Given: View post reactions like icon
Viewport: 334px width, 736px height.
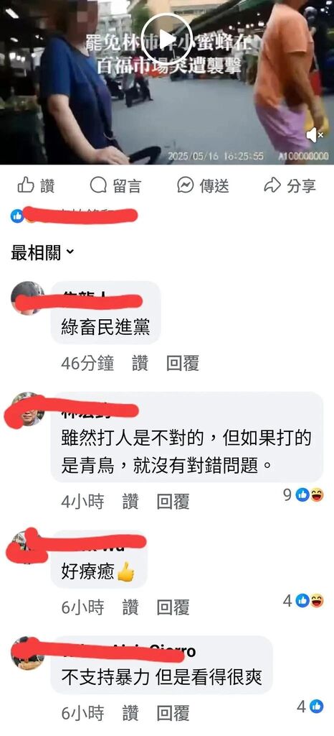Looking at the screenshot, I should [17, 216].
